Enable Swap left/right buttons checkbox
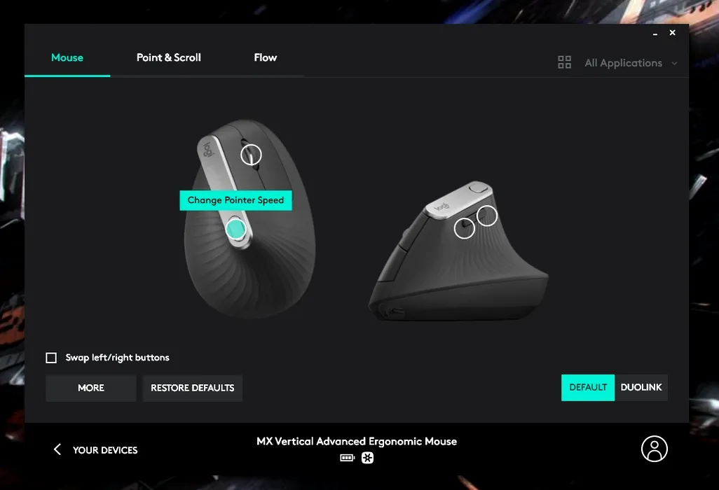The height and width of the screenshot is (490, 719). pos(51,358)
